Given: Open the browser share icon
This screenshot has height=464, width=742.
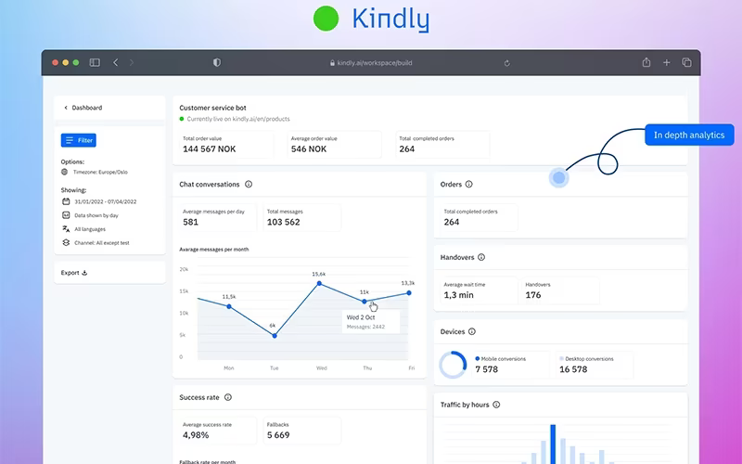Looking at the screenshot, I should pos(646,62).
